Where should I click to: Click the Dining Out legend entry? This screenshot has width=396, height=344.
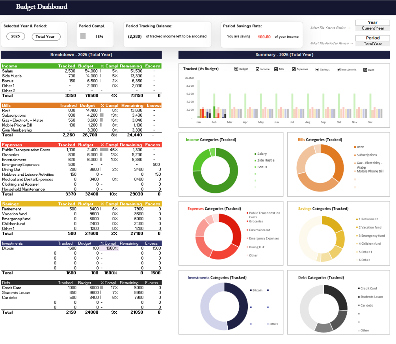point(255,247)
